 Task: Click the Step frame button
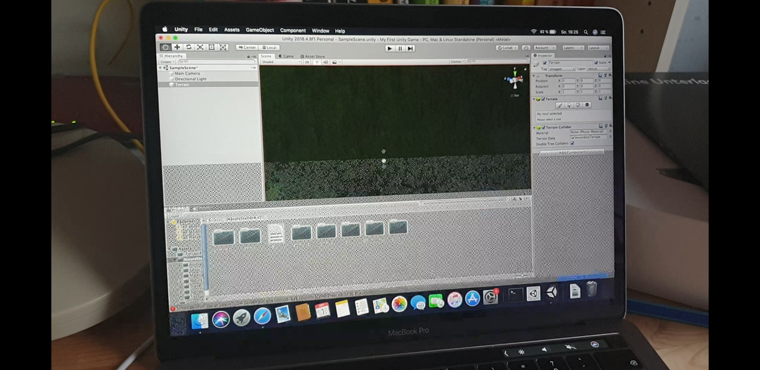tap(410, 48)
